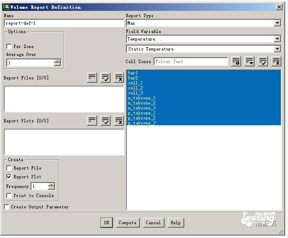Viewport: 288px width, 238px height.
Task: Click the OK button
Action: click(x=107, y=223)
